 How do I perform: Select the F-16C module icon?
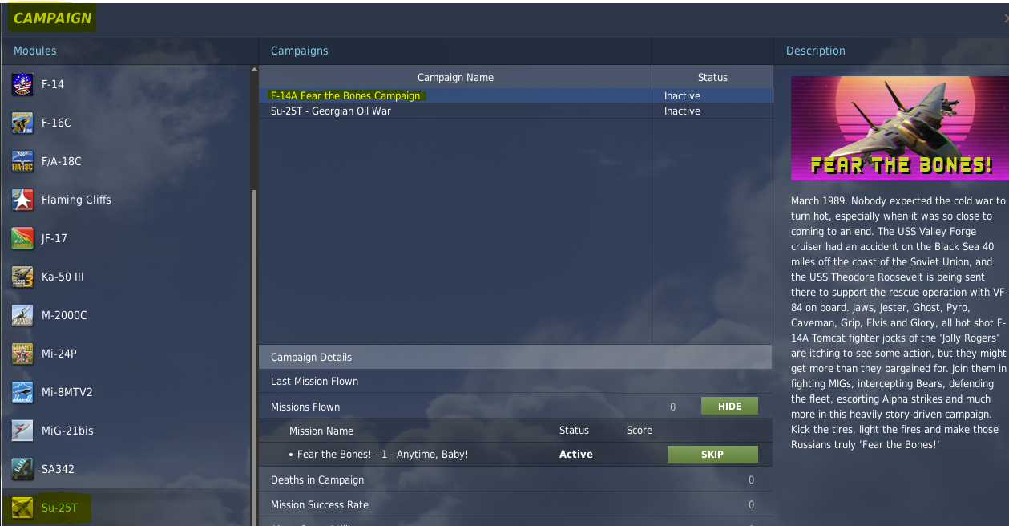pyautogui.click(x=22, y=123)
